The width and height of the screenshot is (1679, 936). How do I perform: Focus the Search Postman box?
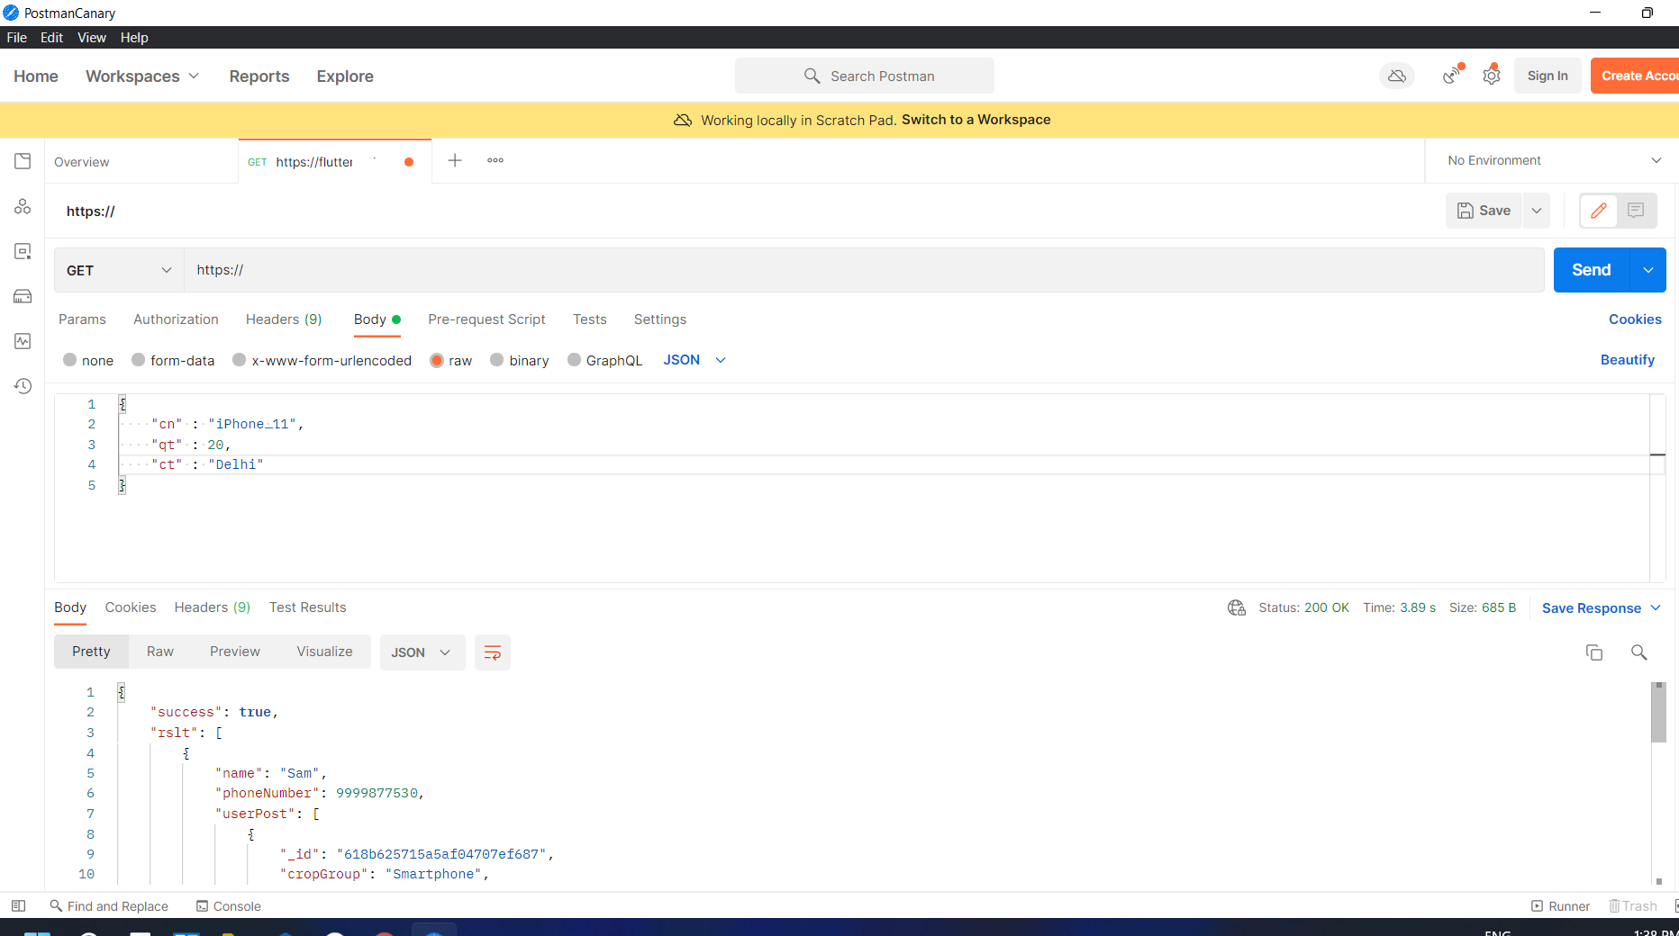(x=865, y=76)
